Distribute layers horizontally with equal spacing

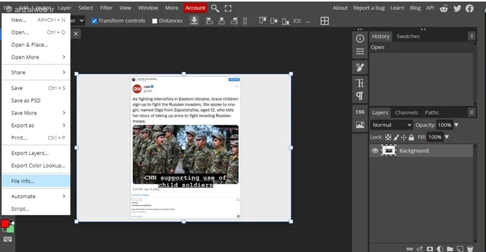296,21
